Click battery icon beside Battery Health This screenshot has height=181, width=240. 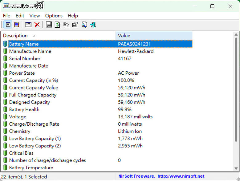(x=5, y=109)
